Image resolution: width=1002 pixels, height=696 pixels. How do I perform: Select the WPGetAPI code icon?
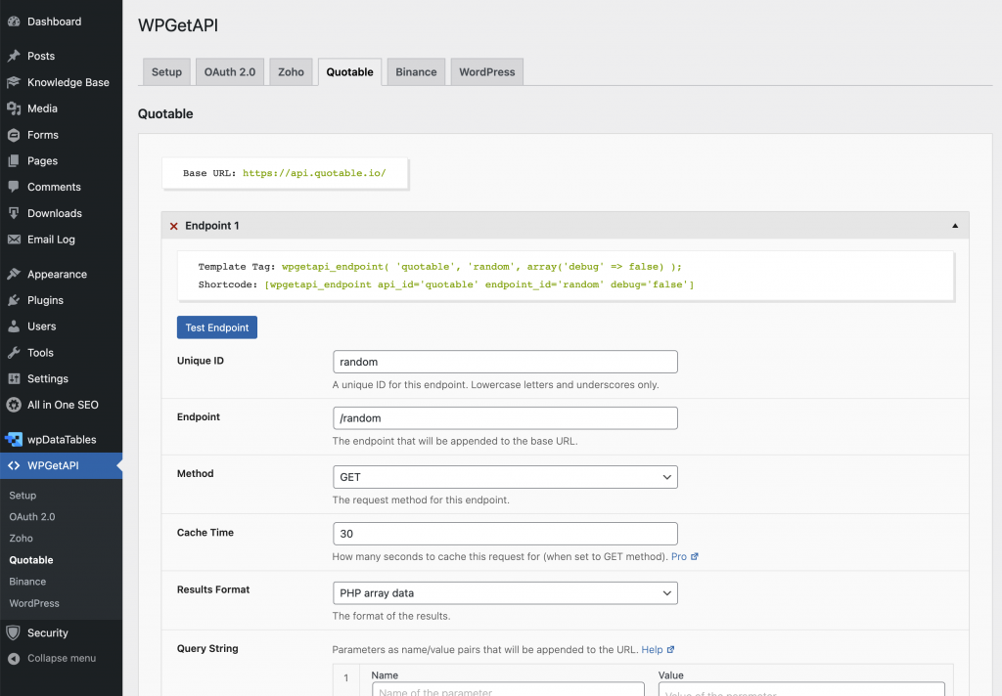pyautogui.click(x=14, y=465)
